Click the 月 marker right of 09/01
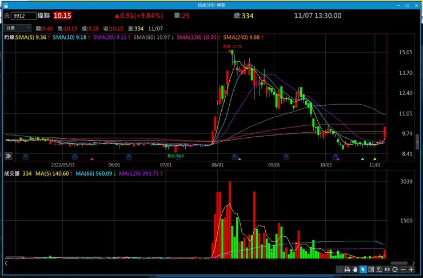Screen dimensions: 423x278 pos(286,157)
